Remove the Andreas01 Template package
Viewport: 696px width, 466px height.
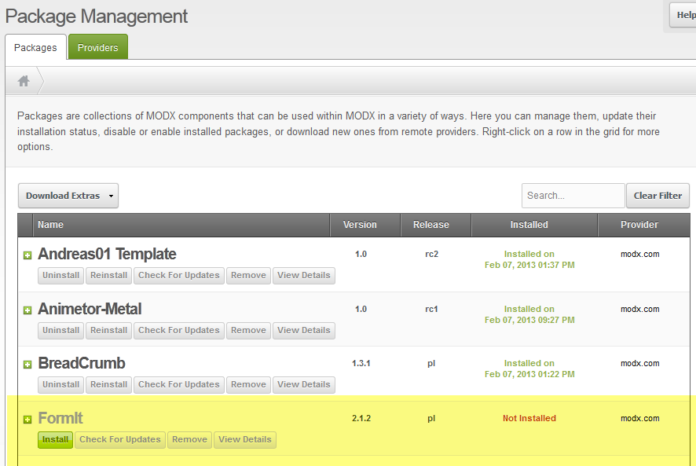coord(248,275)
